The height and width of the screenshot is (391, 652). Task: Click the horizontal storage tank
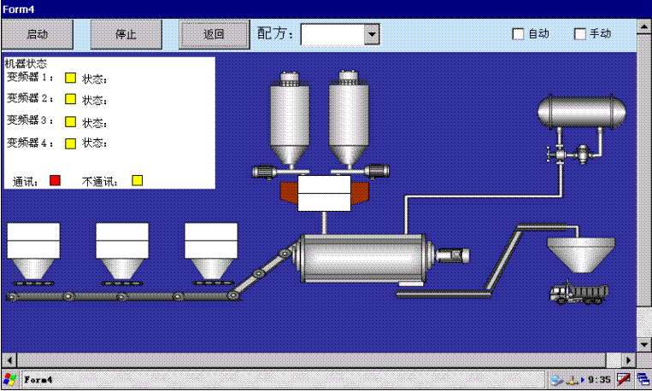[581, 111]
